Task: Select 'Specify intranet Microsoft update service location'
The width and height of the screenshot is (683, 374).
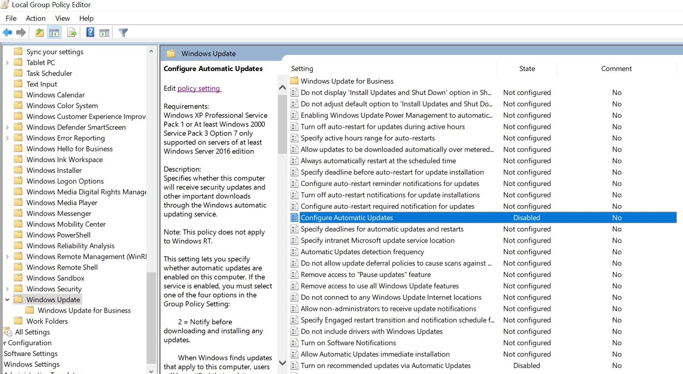Action: (x=377, y=240)
